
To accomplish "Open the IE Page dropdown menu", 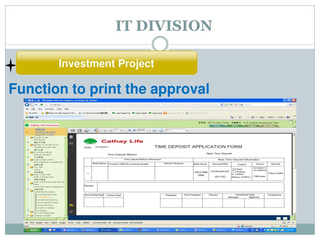I will 262,117.
